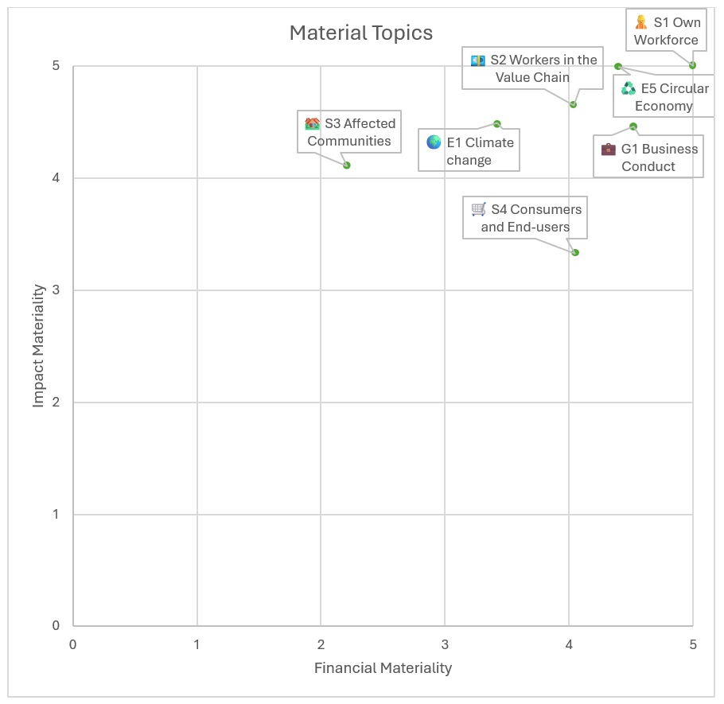Select the E1 Climate change data point marker
724x704 pixels.
tap(497, 124)
